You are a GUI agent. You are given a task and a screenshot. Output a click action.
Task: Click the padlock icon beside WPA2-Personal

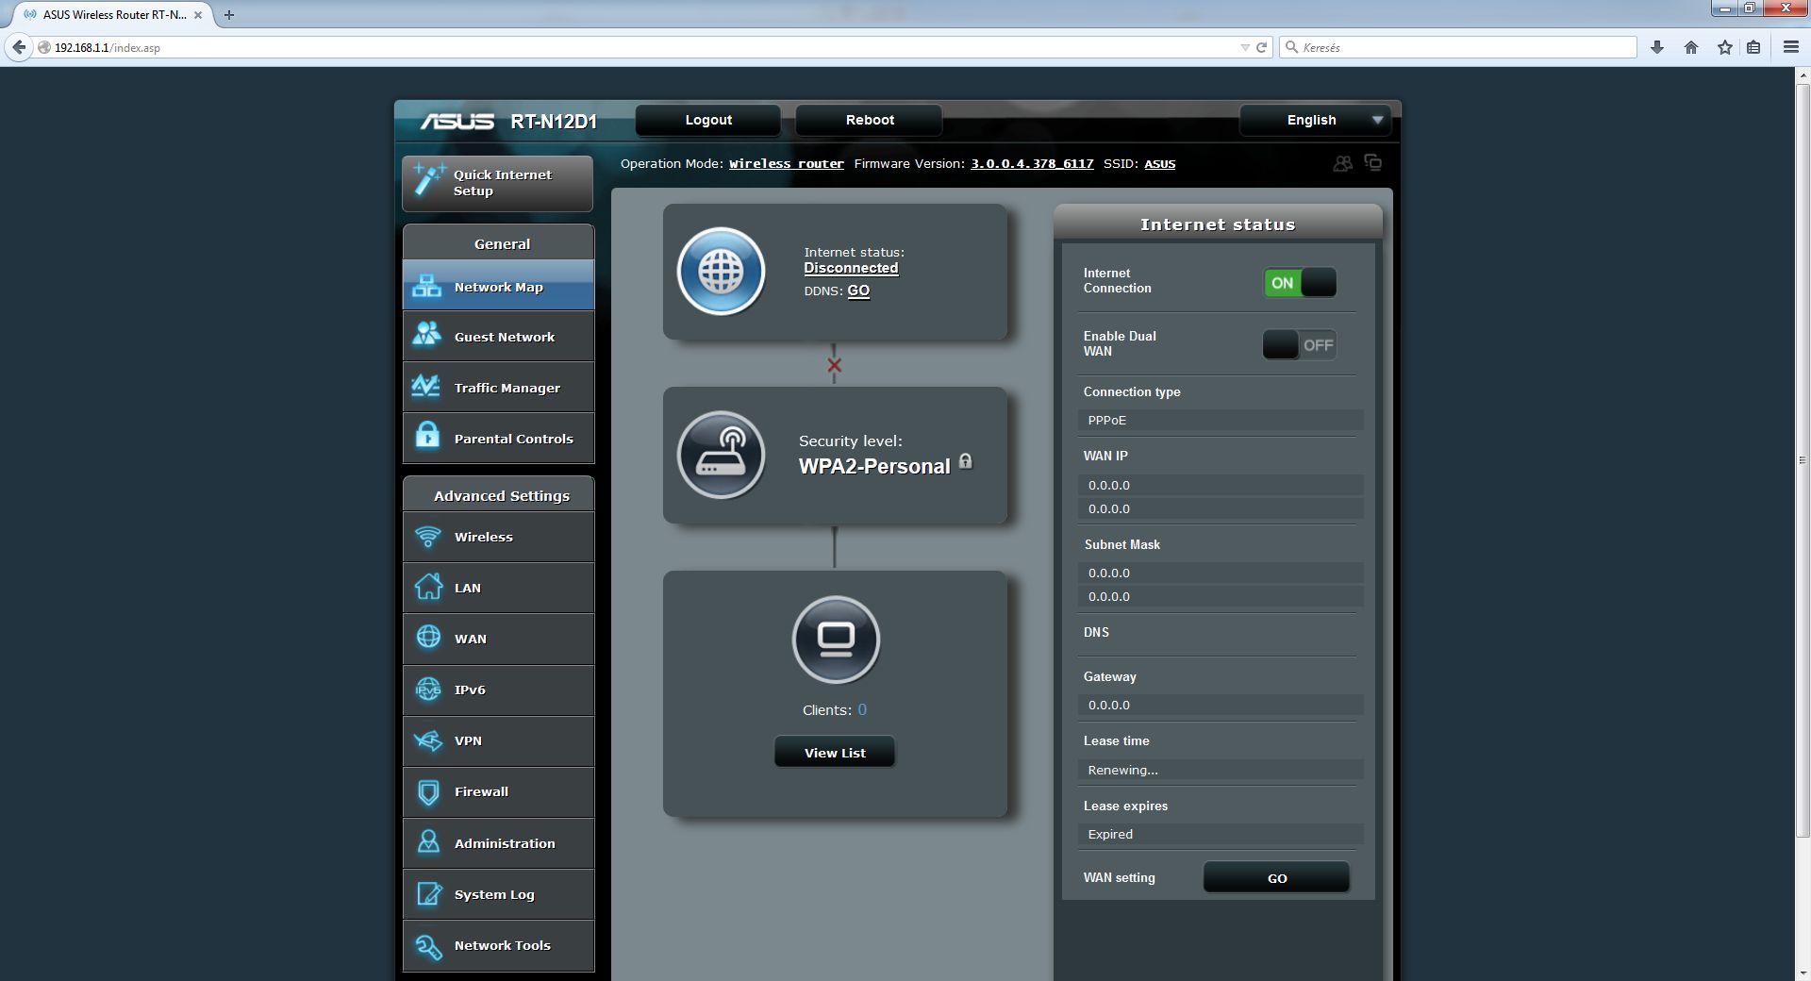pyautogui.click(x=966, y=461)
